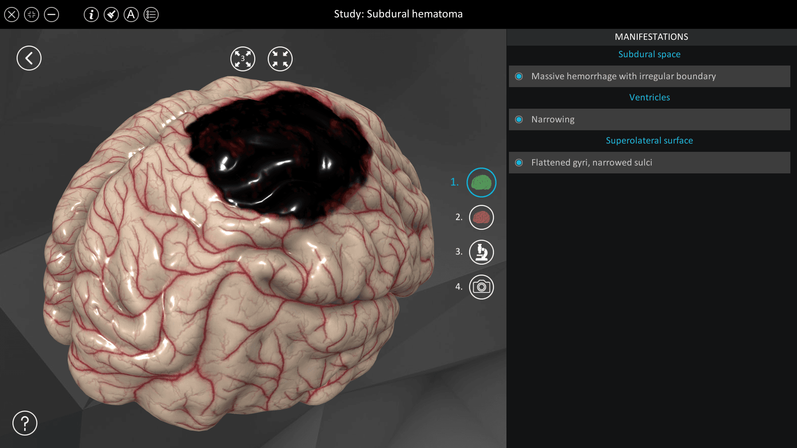
Task: Expand view with the 3D expand arrows icon
Action: (243, 59)
